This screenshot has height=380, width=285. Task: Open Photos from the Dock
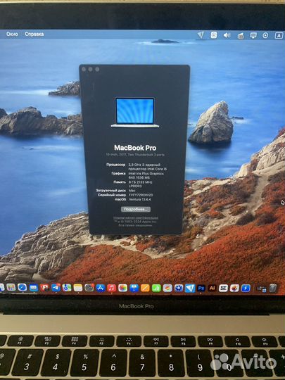pyautogui.click(x=123, y=288)
